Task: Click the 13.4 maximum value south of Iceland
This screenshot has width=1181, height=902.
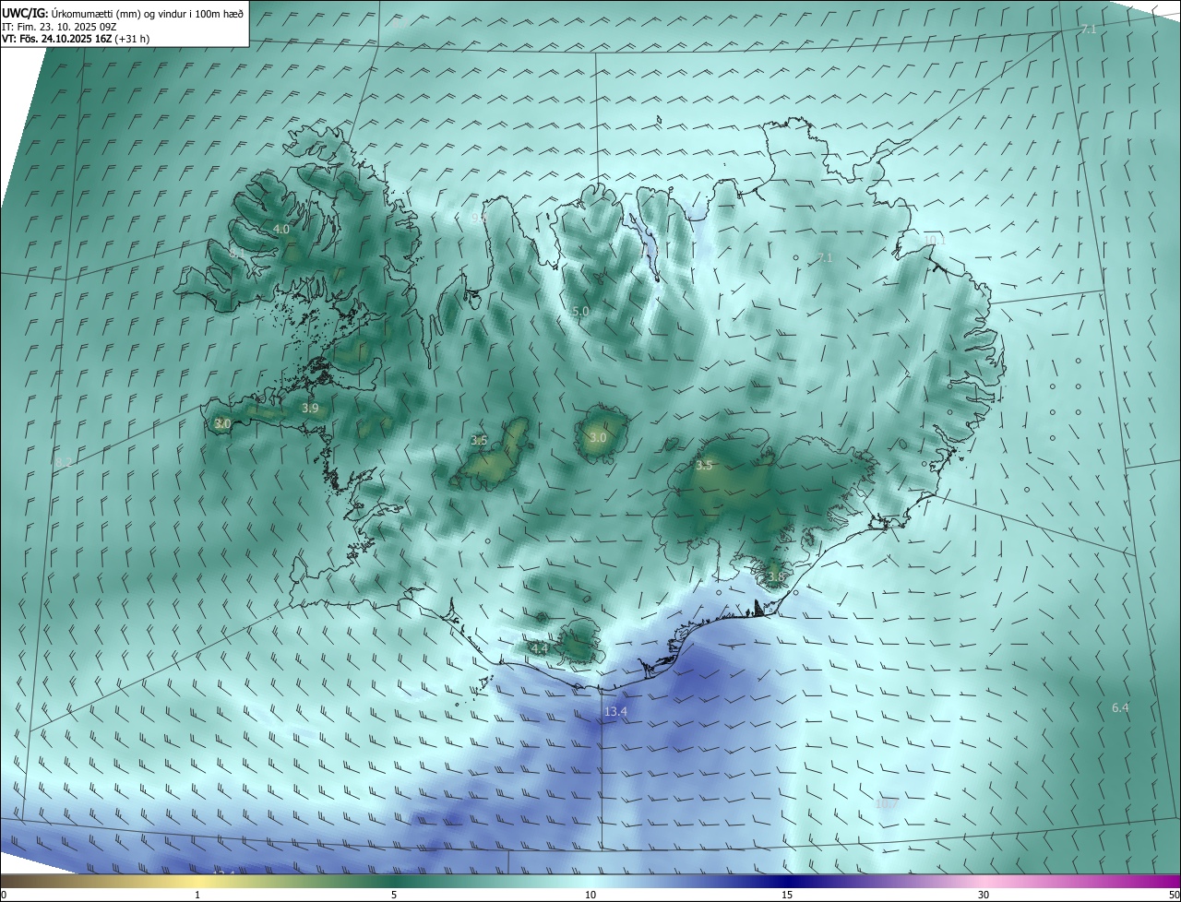Action: [x=615, y=712]
